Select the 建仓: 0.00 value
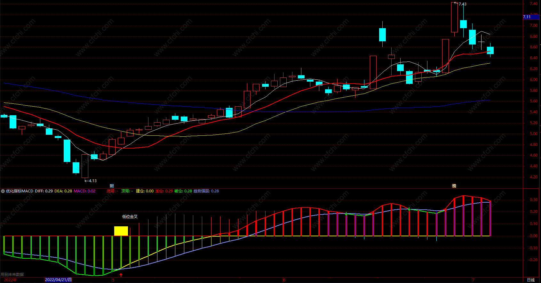Screen dimensions: 541x283 pyautogui.click(x=145, y=191)
